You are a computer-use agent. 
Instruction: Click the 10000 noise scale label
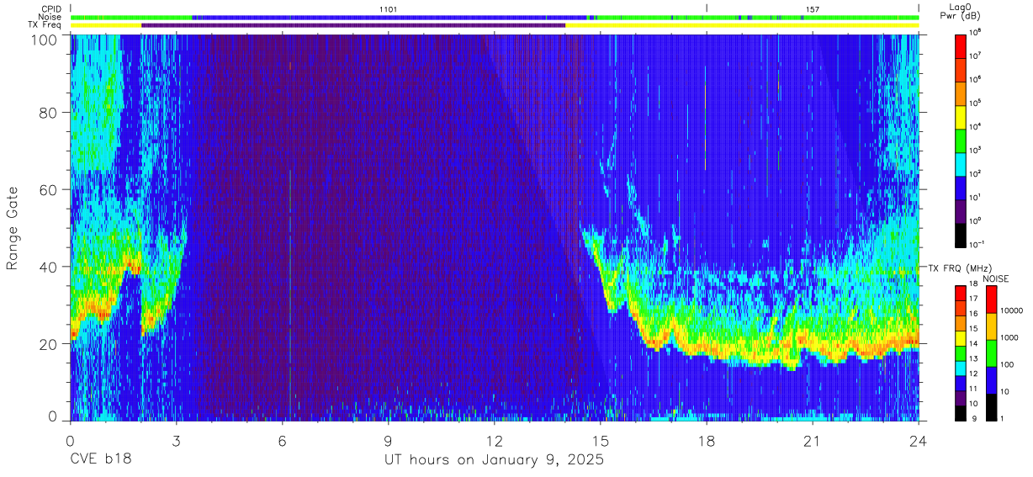click(x=1013, y=311)
